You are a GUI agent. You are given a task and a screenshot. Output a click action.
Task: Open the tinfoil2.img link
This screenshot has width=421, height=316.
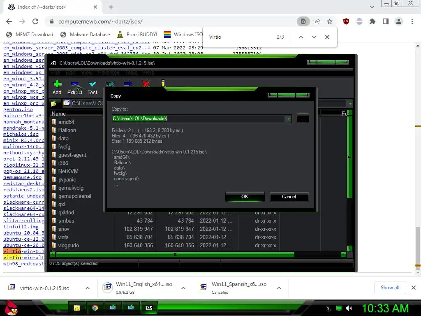click(21, 227)
